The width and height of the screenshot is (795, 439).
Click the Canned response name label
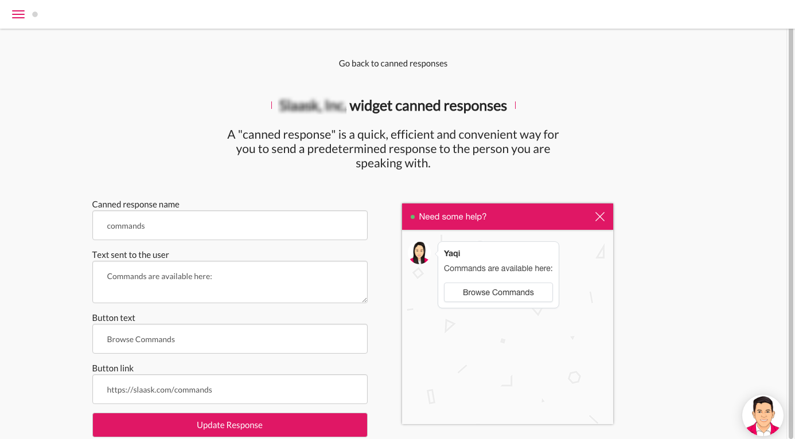coord(136,205)
